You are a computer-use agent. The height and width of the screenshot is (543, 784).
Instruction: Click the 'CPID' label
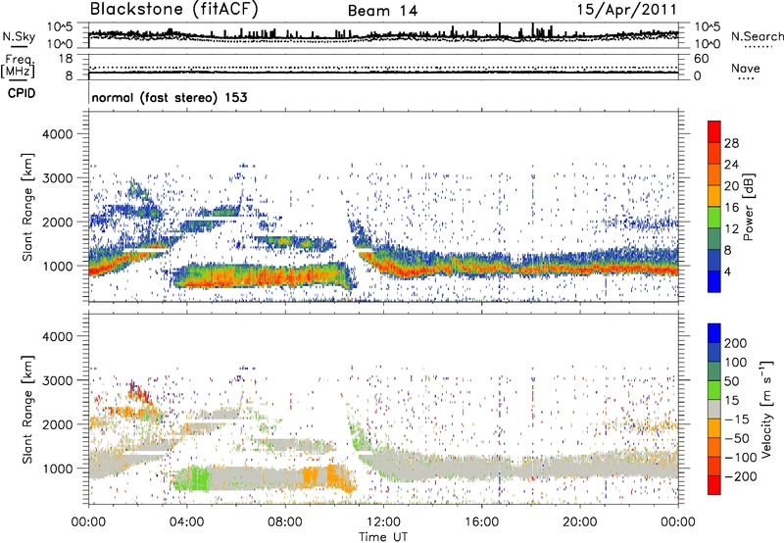coord(22,93)
